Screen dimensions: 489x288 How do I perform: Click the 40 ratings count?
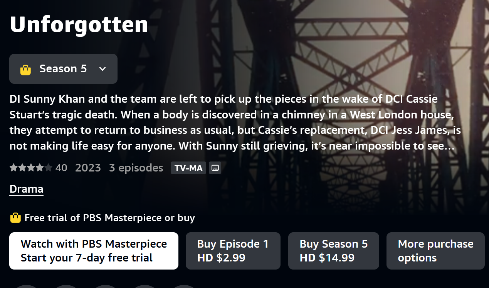point(61,168)
